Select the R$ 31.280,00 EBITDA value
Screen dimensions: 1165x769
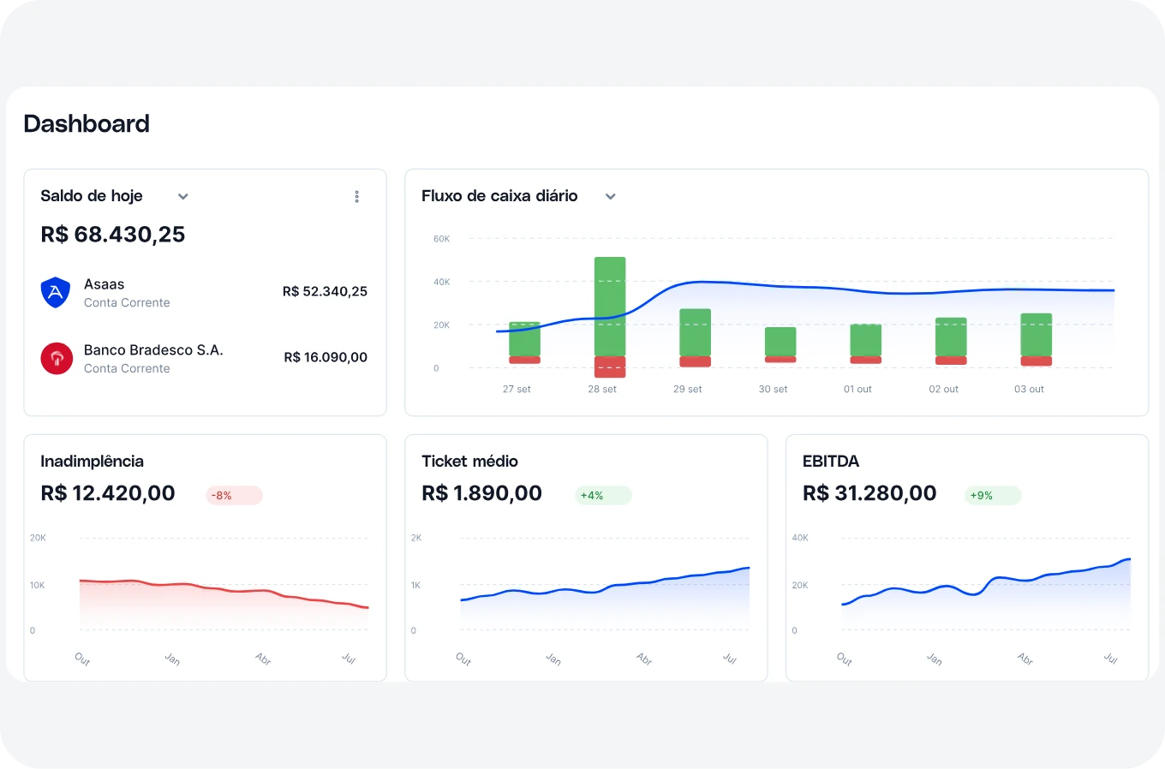tap(869, 494)
